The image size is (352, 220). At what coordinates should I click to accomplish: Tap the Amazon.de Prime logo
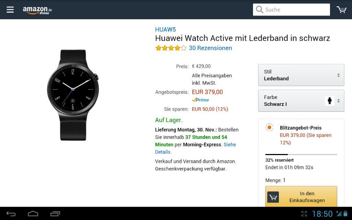(37, 10)
